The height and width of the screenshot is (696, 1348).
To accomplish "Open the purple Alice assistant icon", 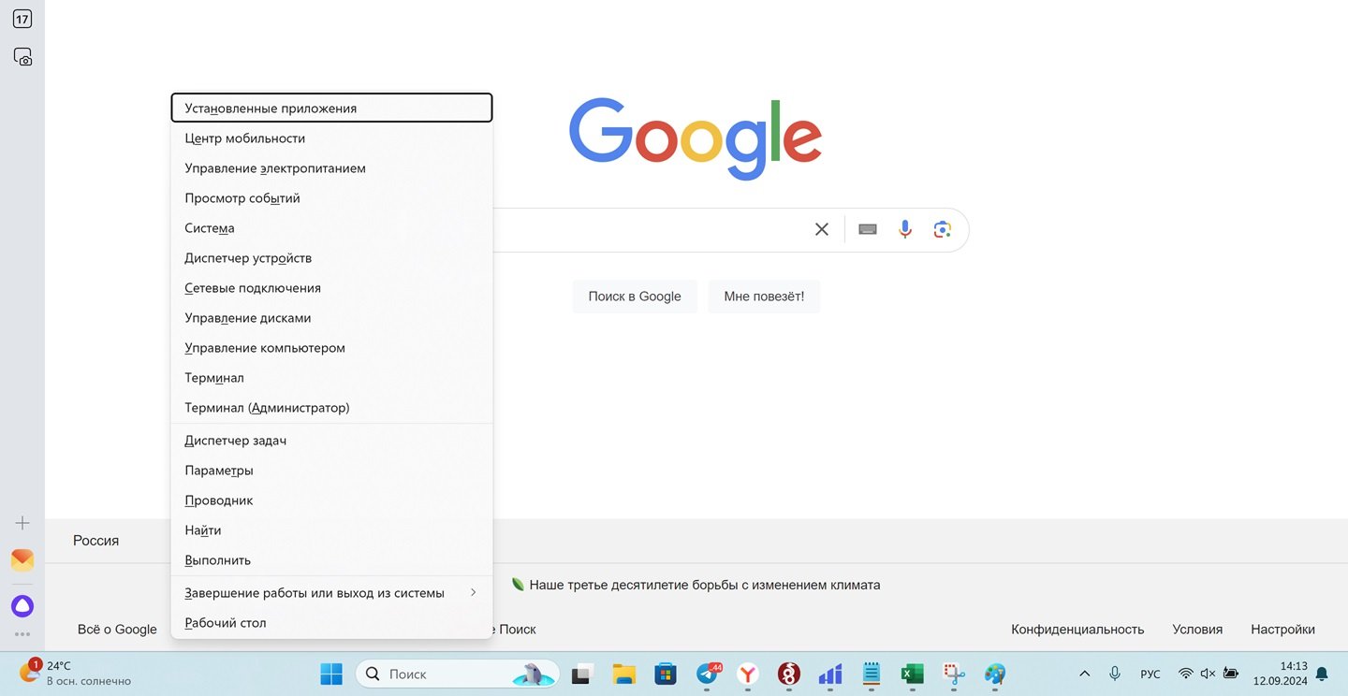I will (22, 606).
